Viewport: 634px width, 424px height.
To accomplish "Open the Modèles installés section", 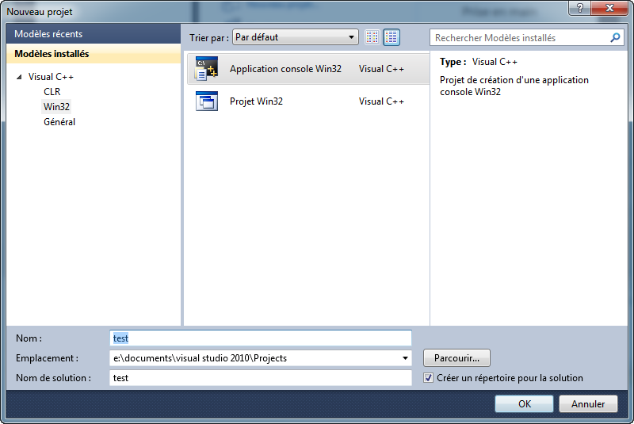I will (94, 54).
